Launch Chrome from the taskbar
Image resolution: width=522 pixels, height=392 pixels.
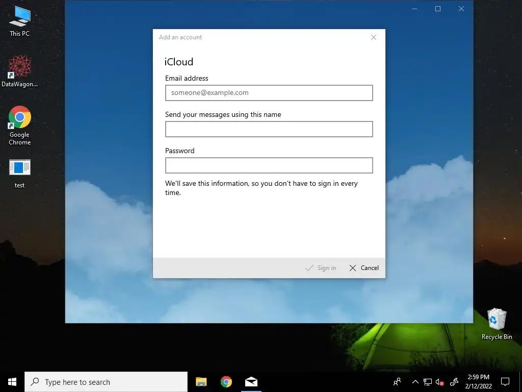click(226, 382)
